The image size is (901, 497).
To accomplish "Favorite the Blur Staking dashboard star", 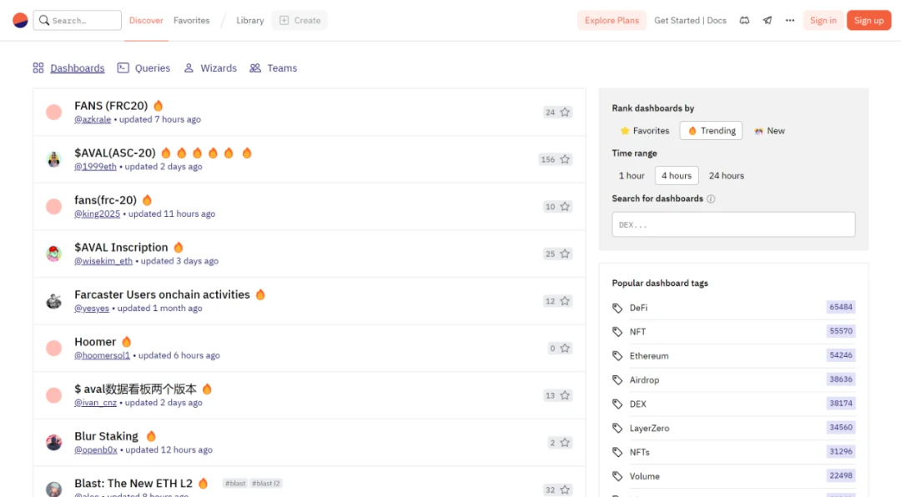I will coord(565,443).
